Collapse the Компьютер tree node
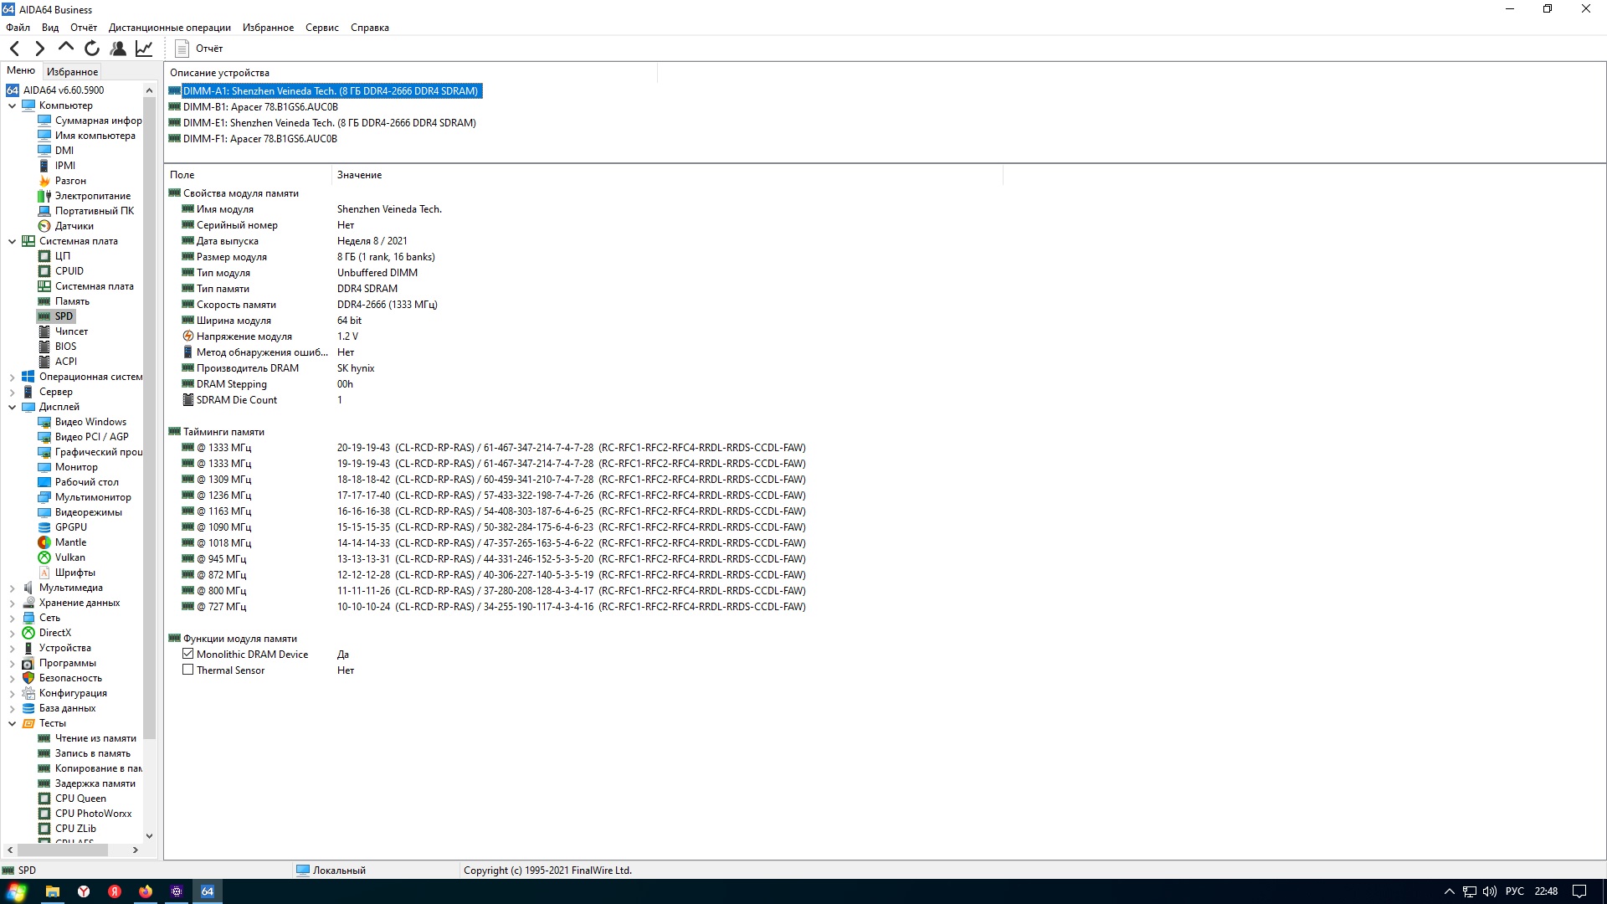This screenshot has height=904, width=1607. tap(12, 105)
